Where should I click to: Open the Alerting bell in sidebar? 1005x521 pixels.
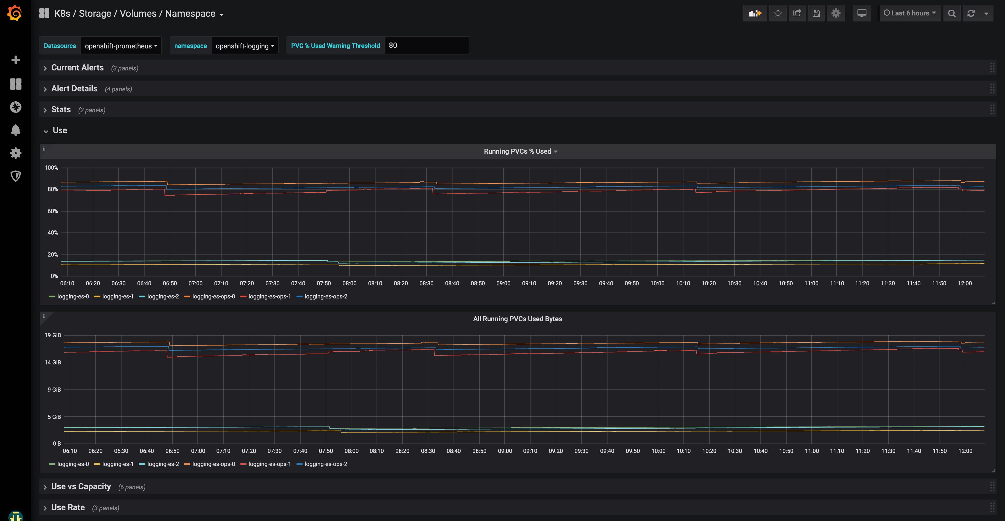pos(16,130)
